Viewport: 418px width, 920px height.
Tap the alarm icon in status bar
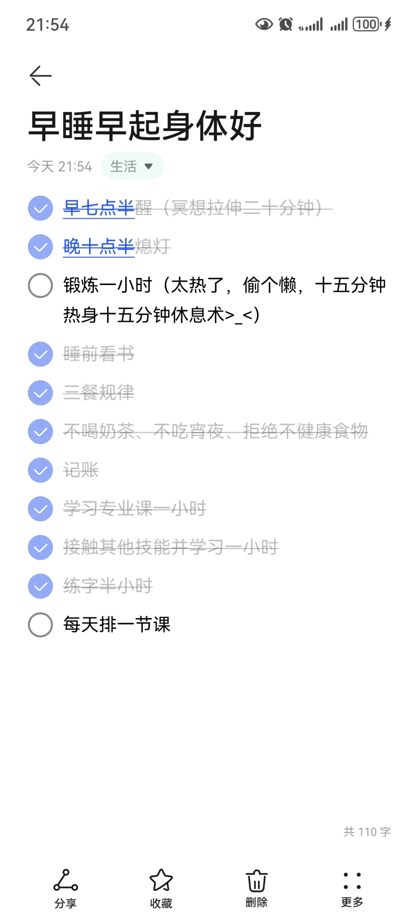[x=286, y=24]
